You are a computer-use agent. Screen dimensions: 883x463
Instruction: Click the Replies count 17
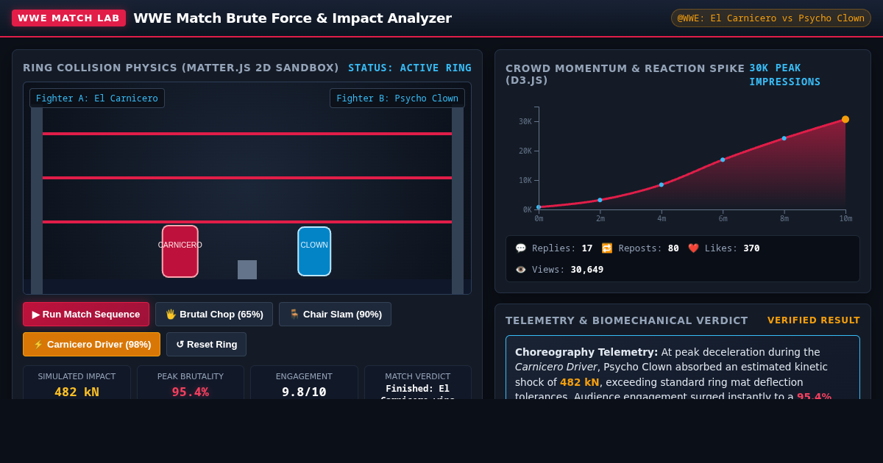pos(587,248)
